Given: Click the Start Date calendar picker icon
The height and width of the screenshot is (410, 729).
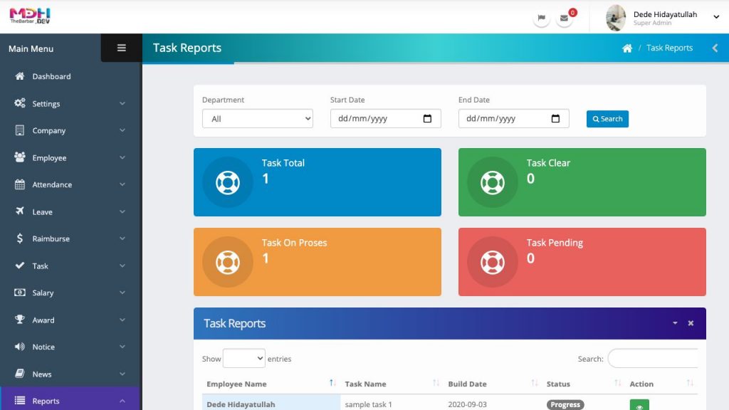Looking at the screenshot, I should [427, 119].
